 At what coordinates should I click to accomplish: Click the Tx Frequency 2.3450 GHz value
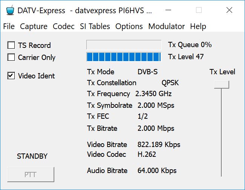(x=153, y=94)
